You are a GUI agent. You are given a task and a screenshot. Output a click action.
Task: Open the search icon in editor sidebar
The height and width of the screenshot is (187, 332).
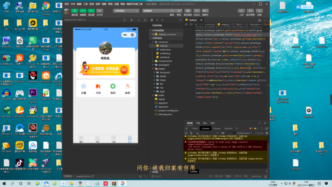pyautogui.click(x=157, y=20)
